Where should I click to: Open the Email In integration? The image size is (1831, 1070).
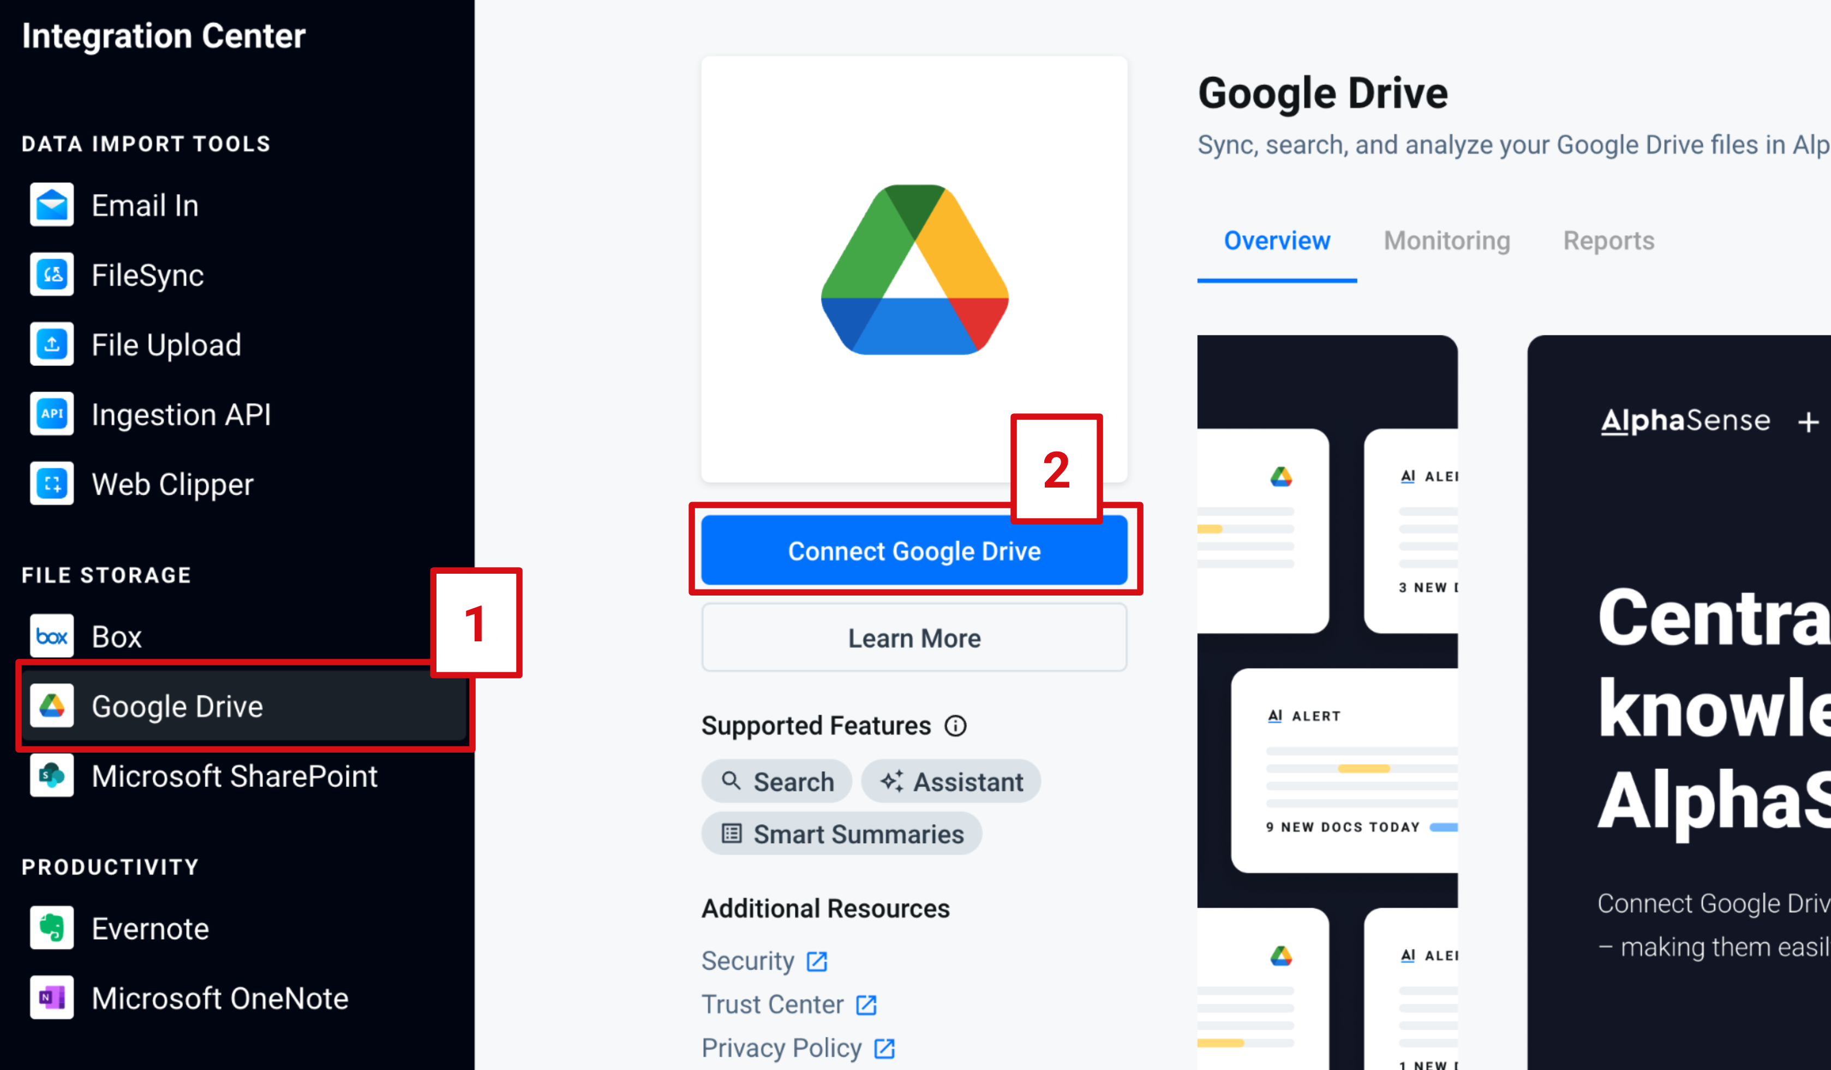(x=243, y=205)
